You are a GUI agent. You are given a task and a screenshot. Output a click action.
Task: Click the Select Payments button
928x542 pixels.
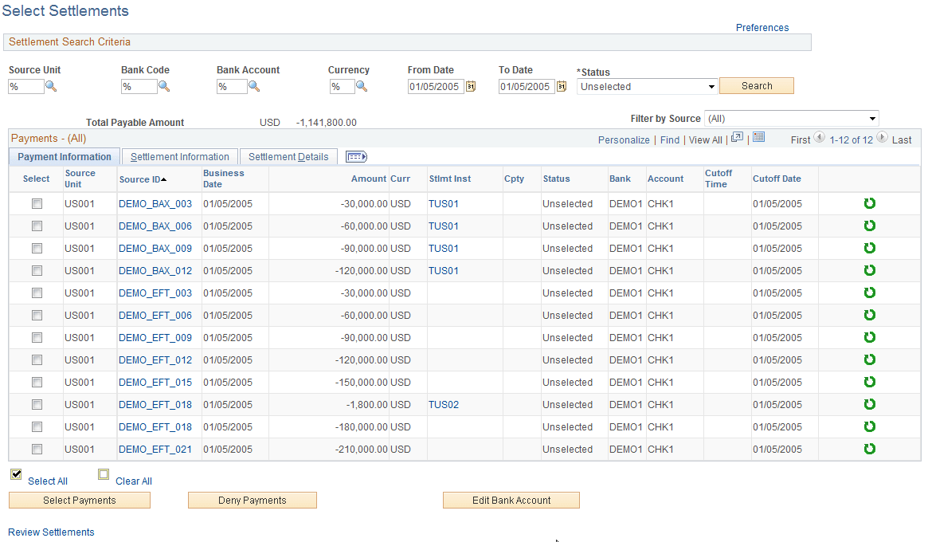79,500
